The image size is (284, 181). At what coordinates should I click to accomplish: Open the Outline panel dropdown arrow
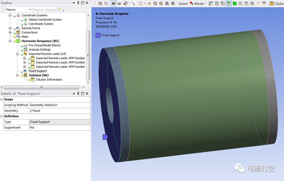pos(74,3)
